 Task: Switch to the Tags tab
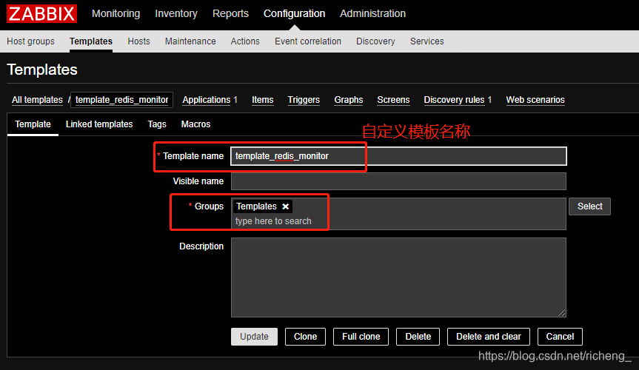point(157,124)
